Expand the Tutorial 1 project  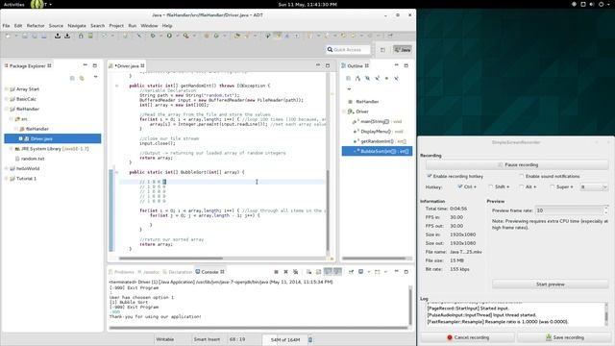(7, 178)
